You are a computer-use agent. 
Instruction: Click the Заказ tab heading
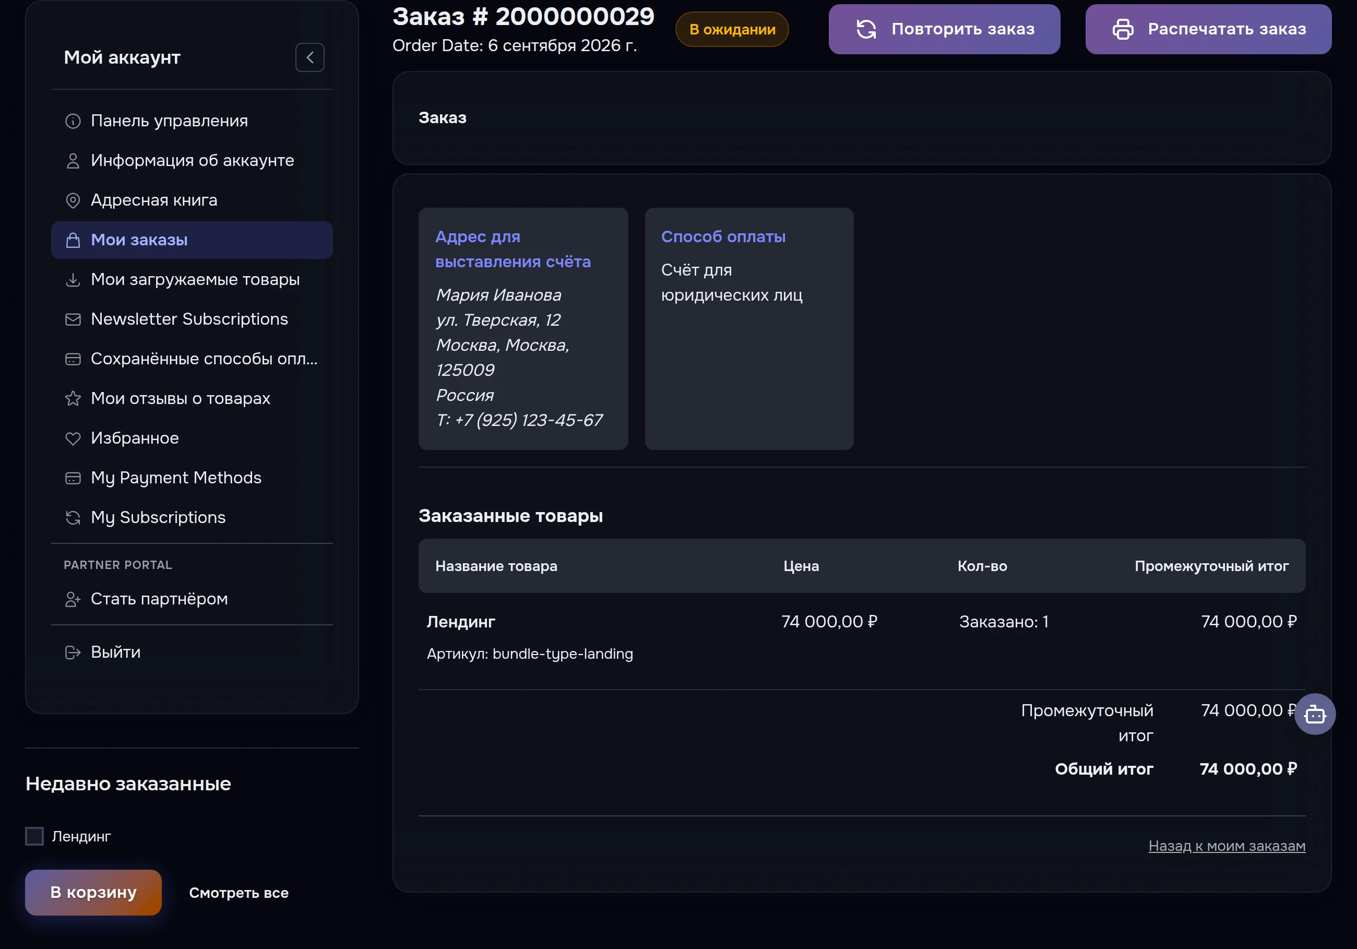(442, 117)
